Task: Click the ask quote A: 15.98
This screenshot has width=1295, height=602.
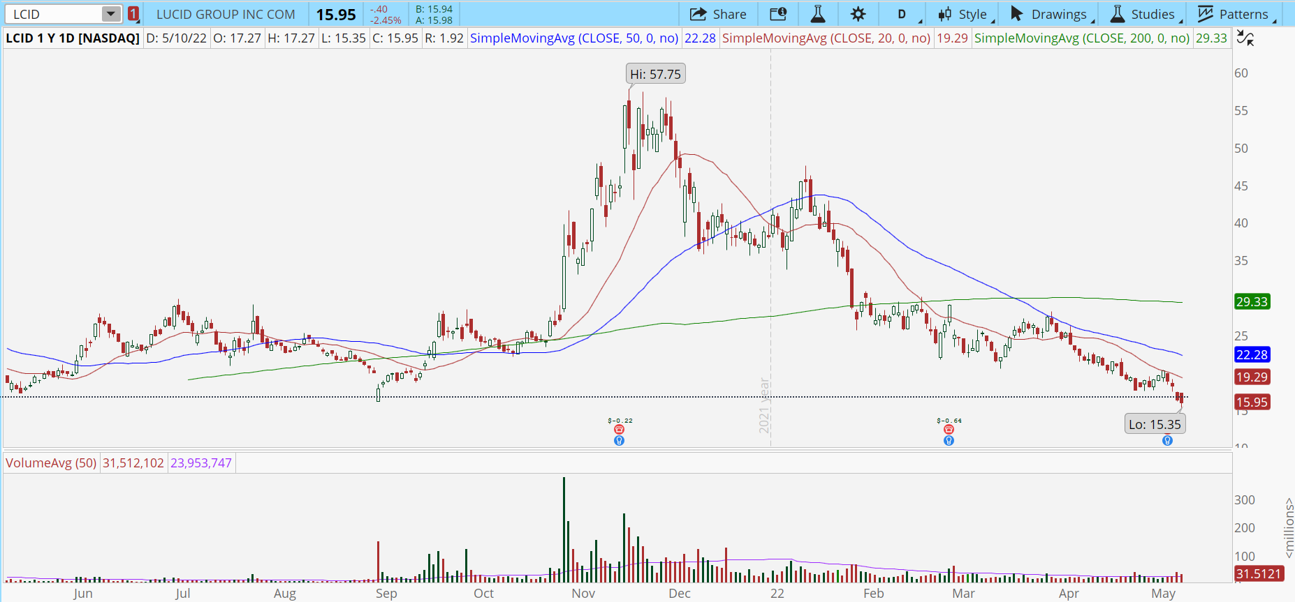Action: pos(434,20)
